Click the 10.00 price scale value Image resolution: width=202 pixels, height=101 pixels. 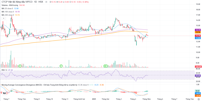(198, 52)
